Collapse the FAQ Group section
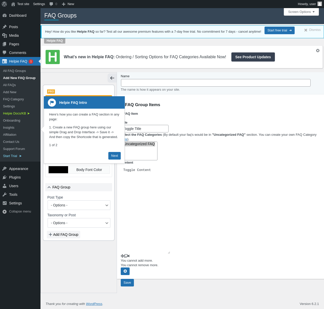 click(79, 187)
